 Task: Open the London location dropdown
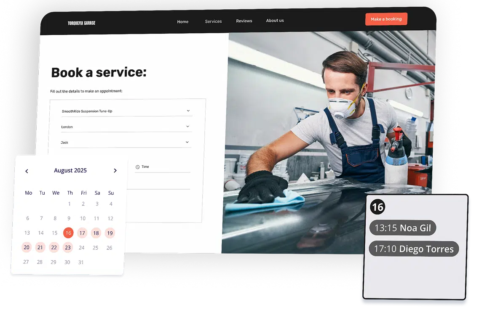pyautogui.click(x=126, y=127)
